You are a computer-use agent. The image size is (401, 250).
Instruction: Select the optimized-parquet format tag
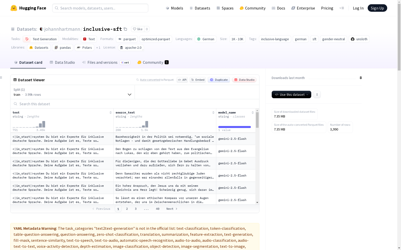point(156,39)
